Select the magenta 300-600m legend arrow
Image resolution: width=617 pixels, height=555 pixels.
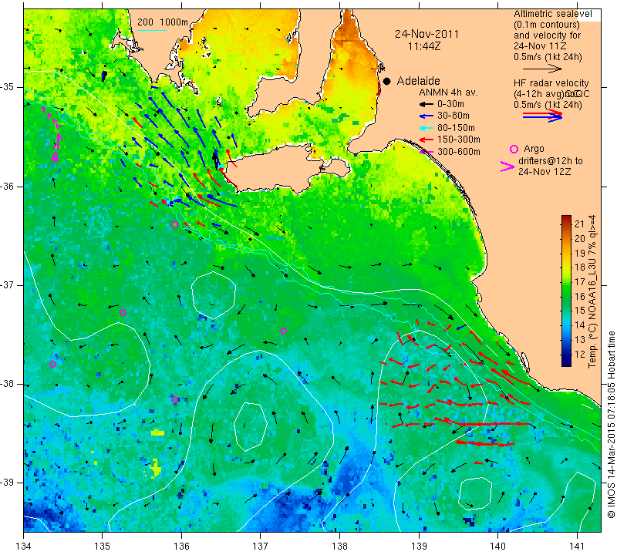pyautogui.click(x=426, y=152)
